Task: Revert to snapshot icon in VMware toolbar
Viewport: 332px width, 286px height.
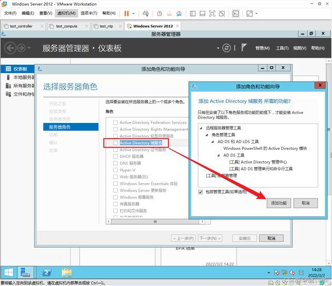Action: pyautogui.click(x=169, y=14)
